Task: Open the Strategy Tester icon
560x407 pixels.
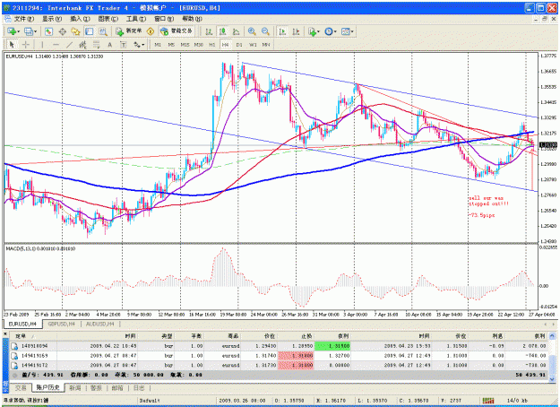Action: click(103, 31)
